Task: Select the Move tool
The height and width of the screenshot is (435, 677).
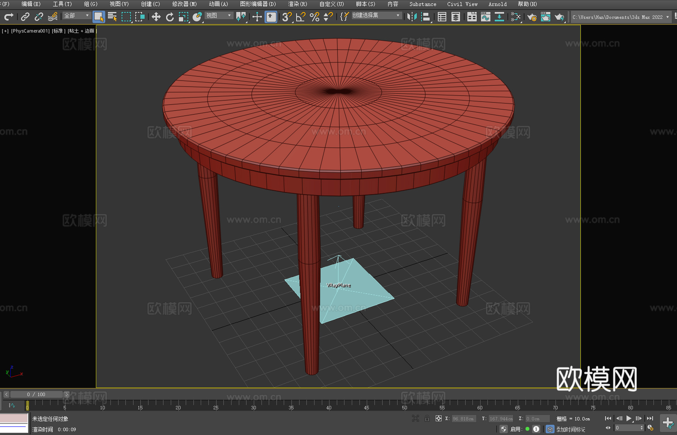Action: [156, 17]
